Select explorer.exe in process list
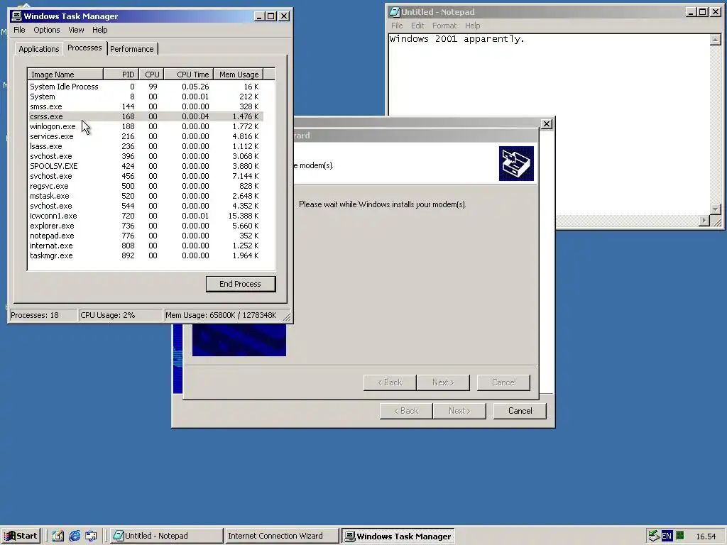 (146, 226)
